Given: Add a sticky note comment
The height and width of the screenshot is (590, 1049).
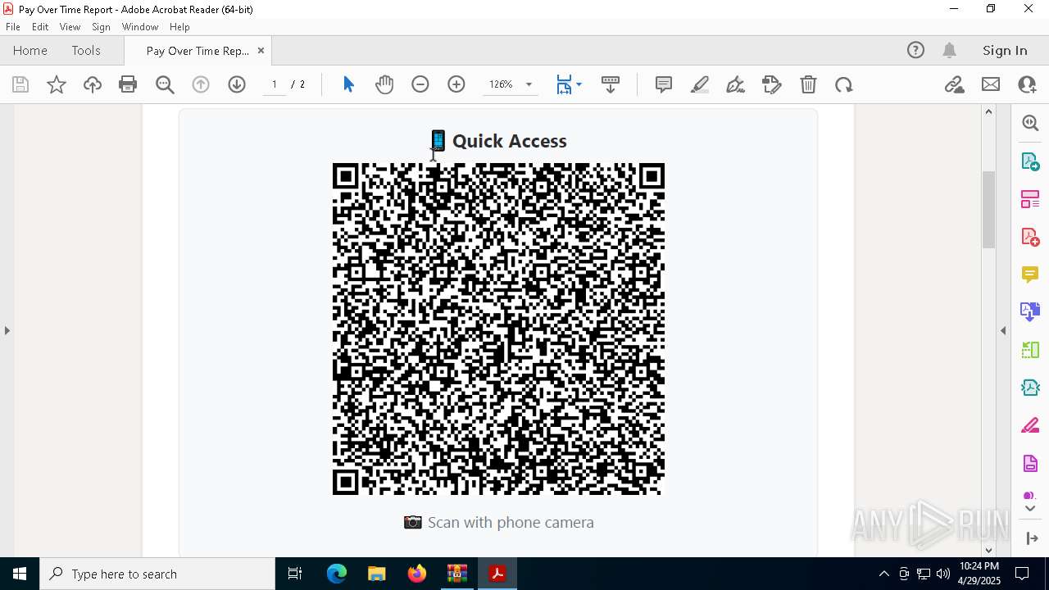Looking at the screenshot, I should pos(664,84).
